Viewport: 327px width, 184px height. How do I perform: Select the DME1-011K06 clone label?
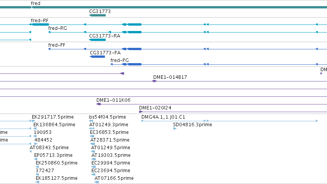pos(113,100)
